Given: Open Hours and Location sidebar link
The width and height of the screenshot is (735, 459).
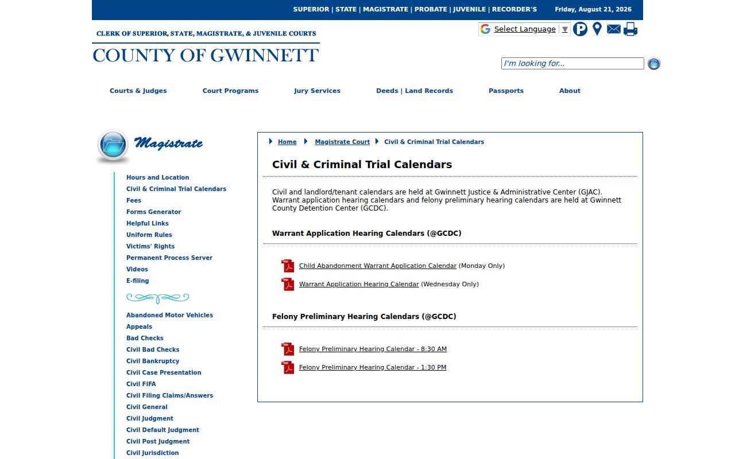Looking at the screenshot, I should 158,178.
